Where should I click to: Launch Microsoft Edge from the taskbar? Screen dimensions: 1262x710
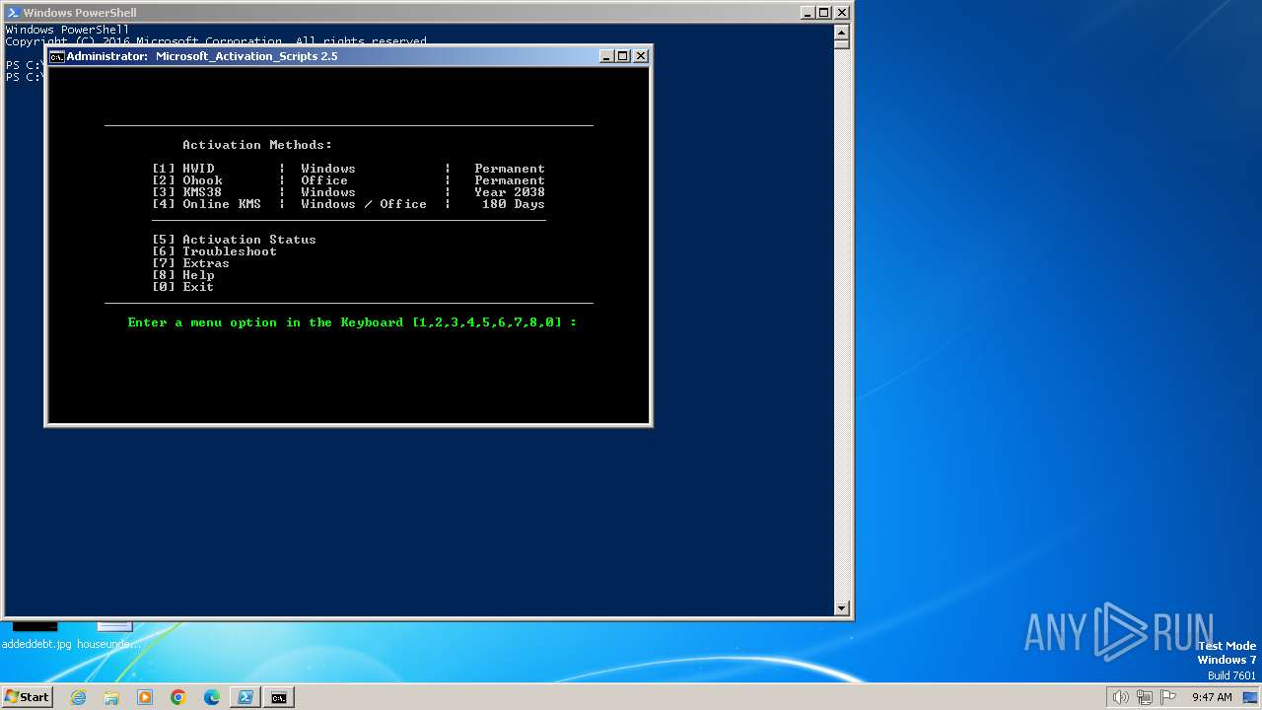(212, 697)
